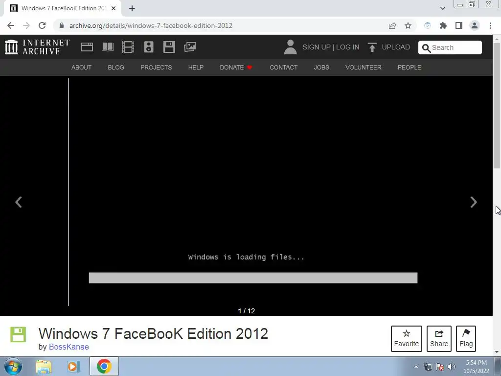Open the BLOG menu item

point(116,68)
